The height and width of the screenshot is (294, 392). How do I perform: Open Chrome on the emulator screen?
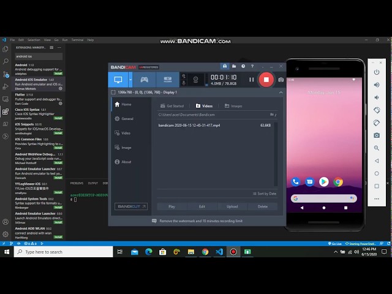(x=338, y=182)
